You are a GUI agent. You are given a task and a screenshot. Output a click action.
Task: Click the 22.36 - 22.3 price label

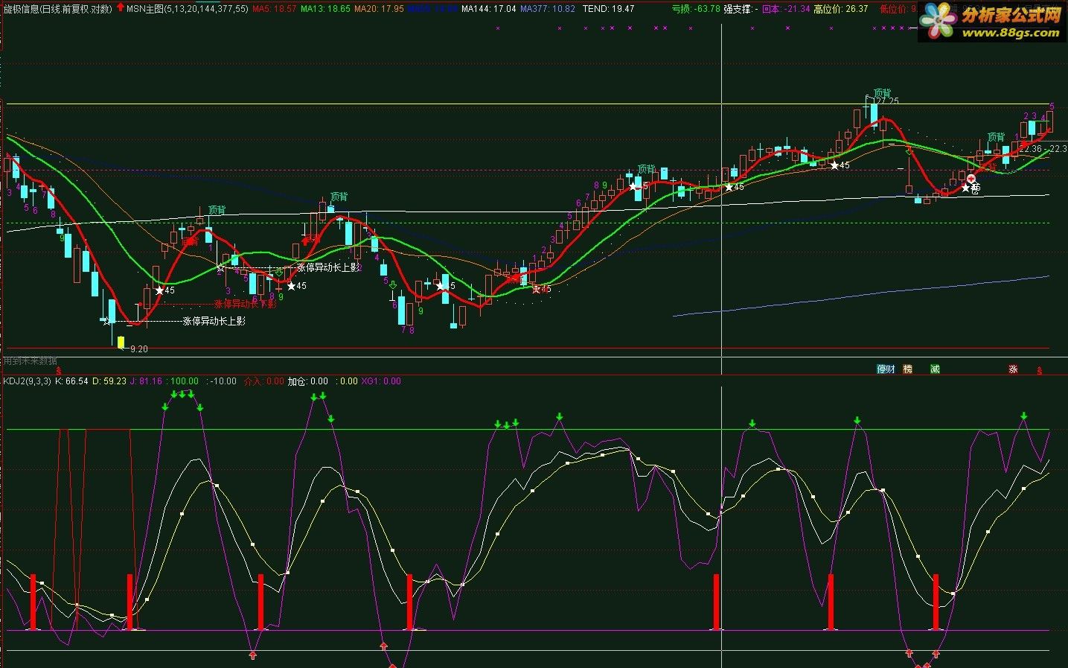pyautogui.click(x=1043, y=149)
